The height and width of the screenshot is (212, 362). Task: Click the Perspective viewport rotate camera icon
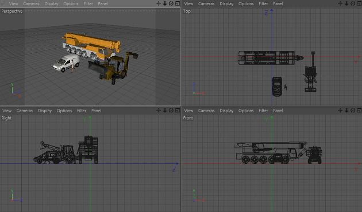point(171,3)
